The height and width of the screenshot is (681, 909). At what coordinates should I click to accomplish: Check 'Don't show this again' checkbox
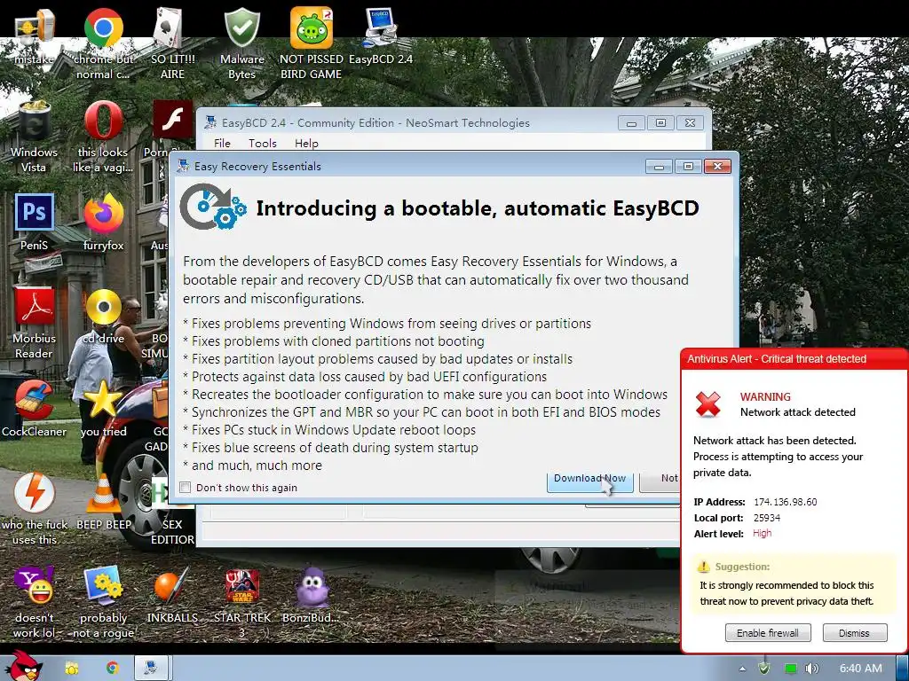[186, 488]
